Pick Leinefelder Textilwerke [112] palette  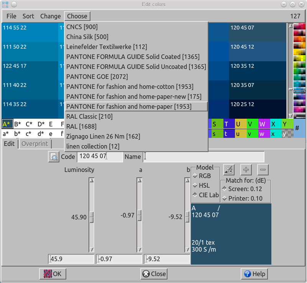coord(136,47)
